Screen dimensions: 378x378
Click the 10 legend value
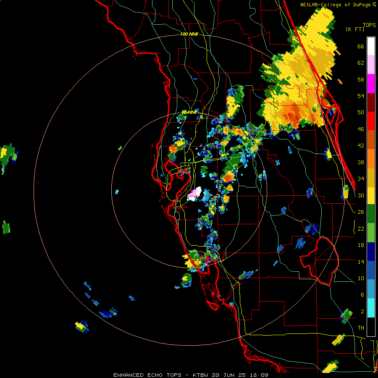361,278
